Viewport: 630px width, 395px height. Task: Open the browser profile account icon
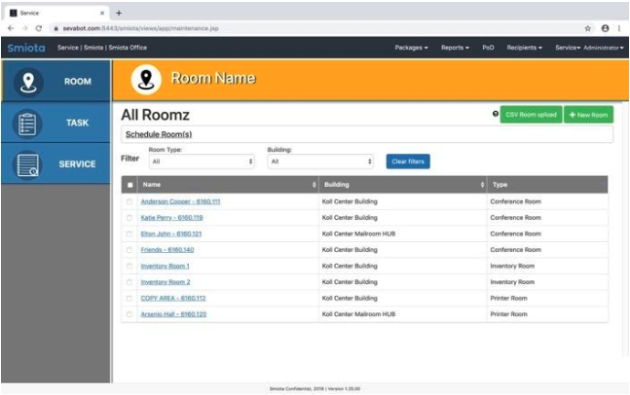[605, 28]
